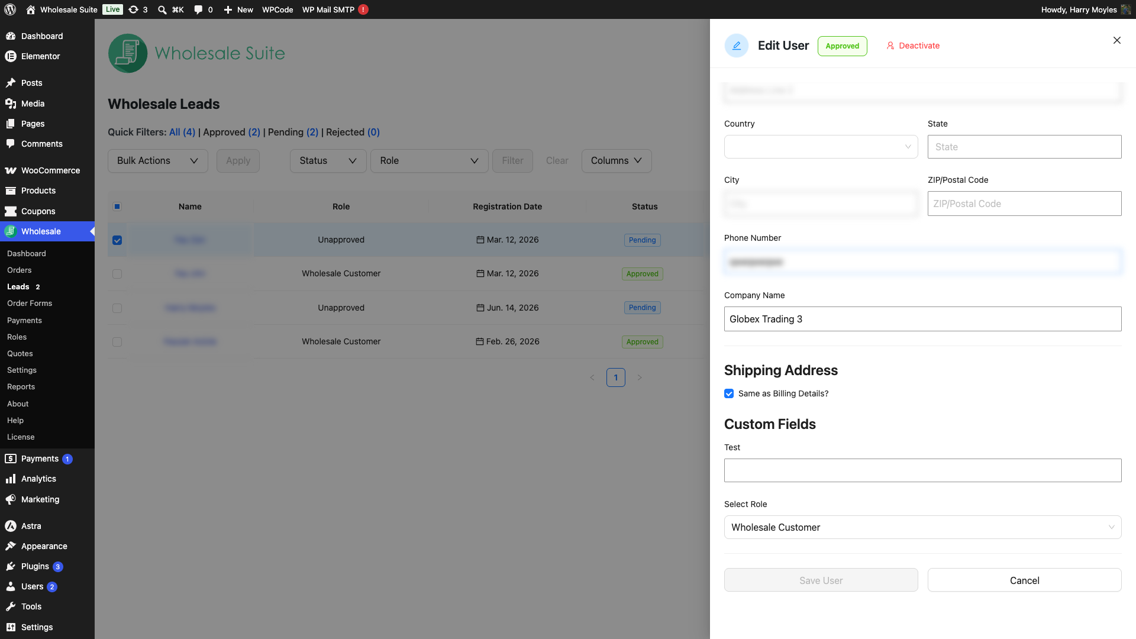The height and width of the screenshot is (639, 1136).
Task: Click the Clear filters button
Action: (x=557, y=161)
